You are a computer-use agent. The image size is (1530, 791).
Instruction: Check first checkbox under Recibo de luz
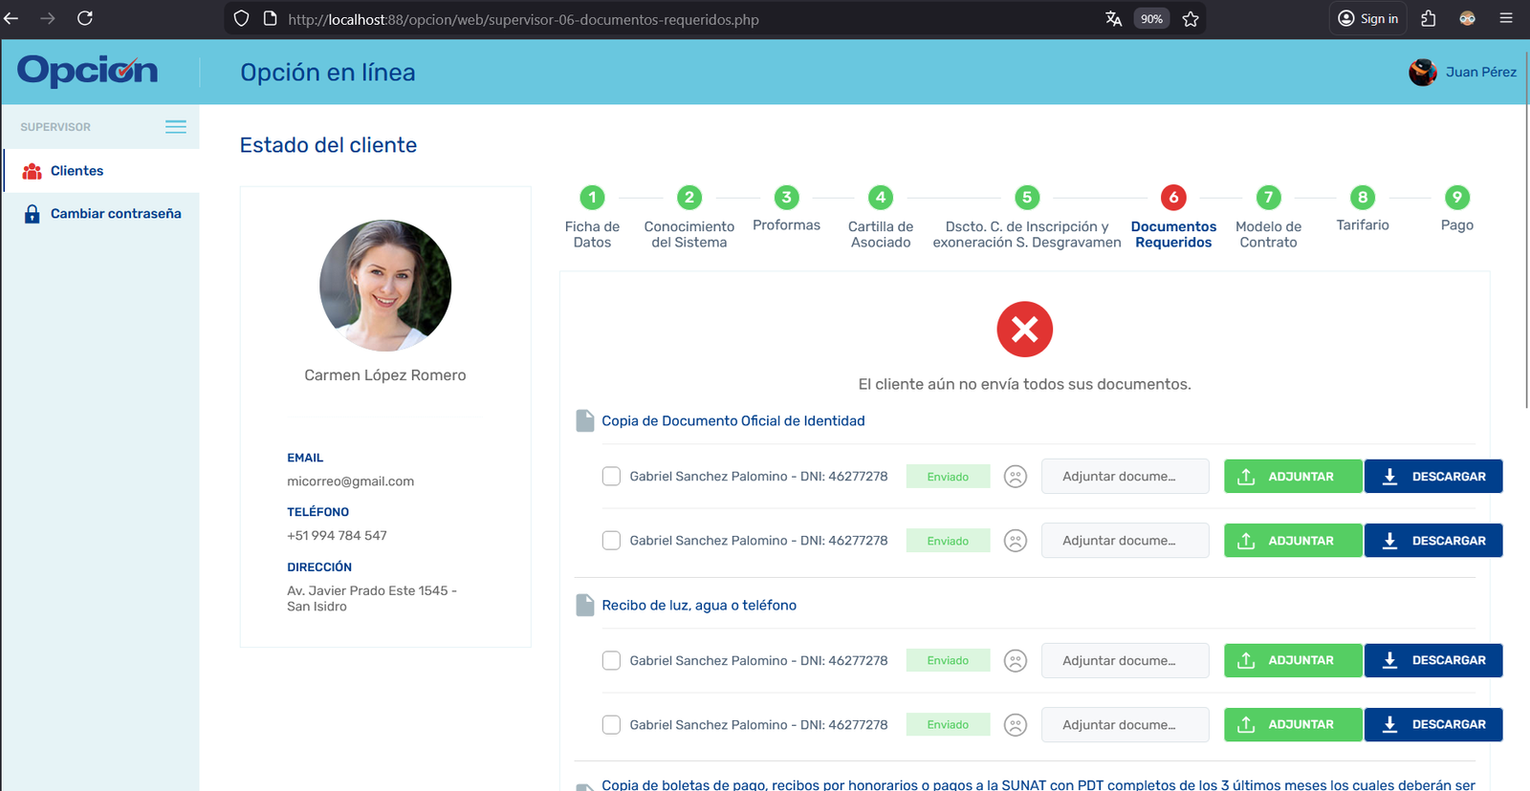tap(611, 660)
